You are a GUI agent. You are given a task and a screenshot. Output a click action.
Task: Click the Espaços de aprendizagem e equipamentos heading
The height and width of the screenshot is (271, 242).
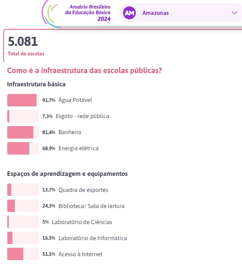[67, 174]
